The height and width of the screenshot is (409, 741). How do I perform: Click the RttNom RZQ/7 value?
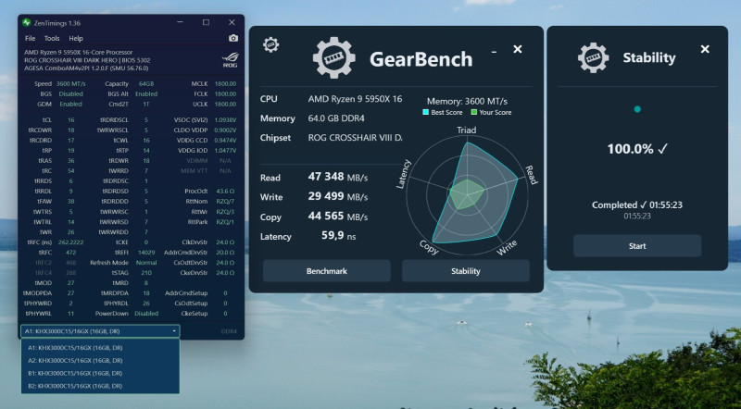[x=225, y=202]
